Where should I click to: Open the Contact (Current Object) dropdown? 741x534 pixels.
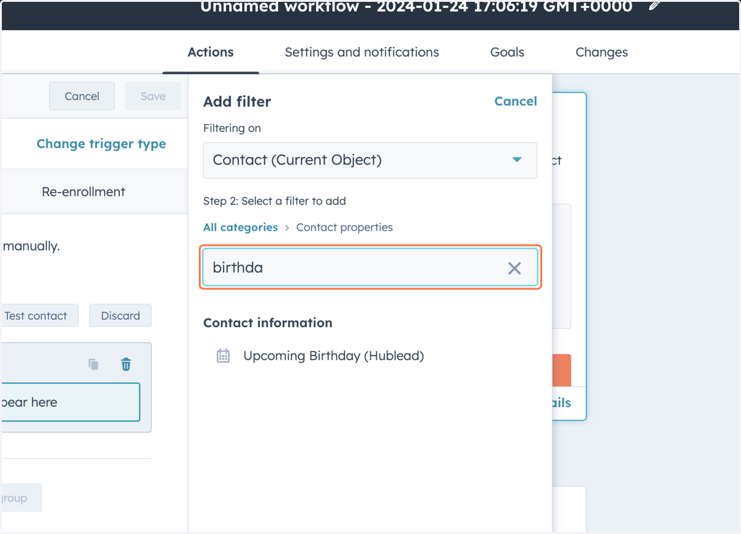tap(370, 161)
